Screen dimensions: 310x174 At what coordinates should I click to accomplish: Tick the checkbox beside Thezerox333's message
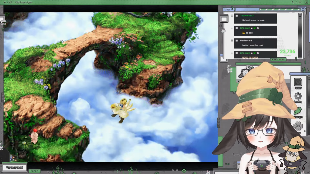click(x=237, y=16)
